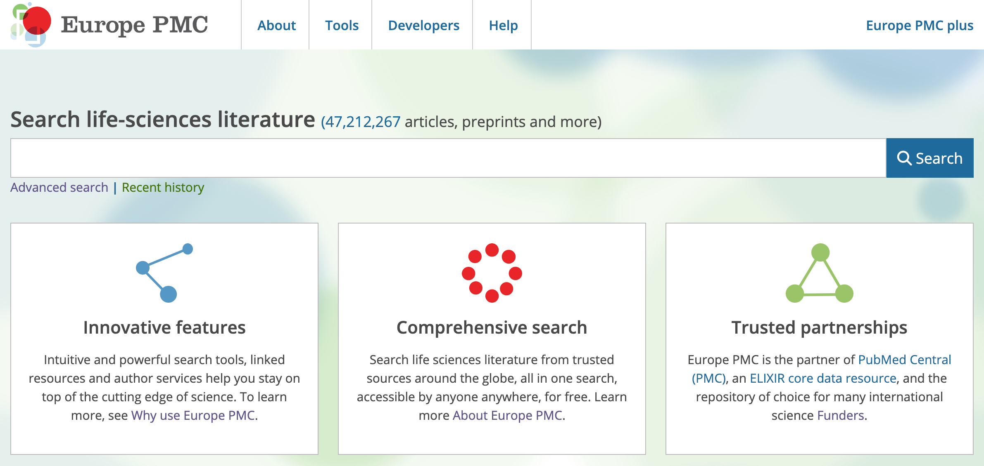Click the Europe PMC logo icon
Image resolution: width=984 pixels, height=466 pixels.
pos(31,25)
